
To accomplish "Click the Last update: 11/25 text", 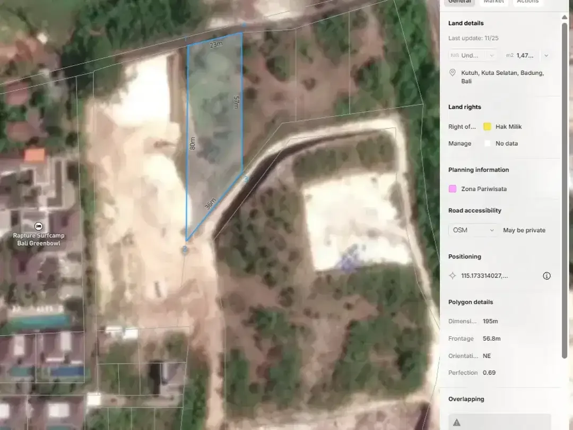I will click(x=473, y=38).
